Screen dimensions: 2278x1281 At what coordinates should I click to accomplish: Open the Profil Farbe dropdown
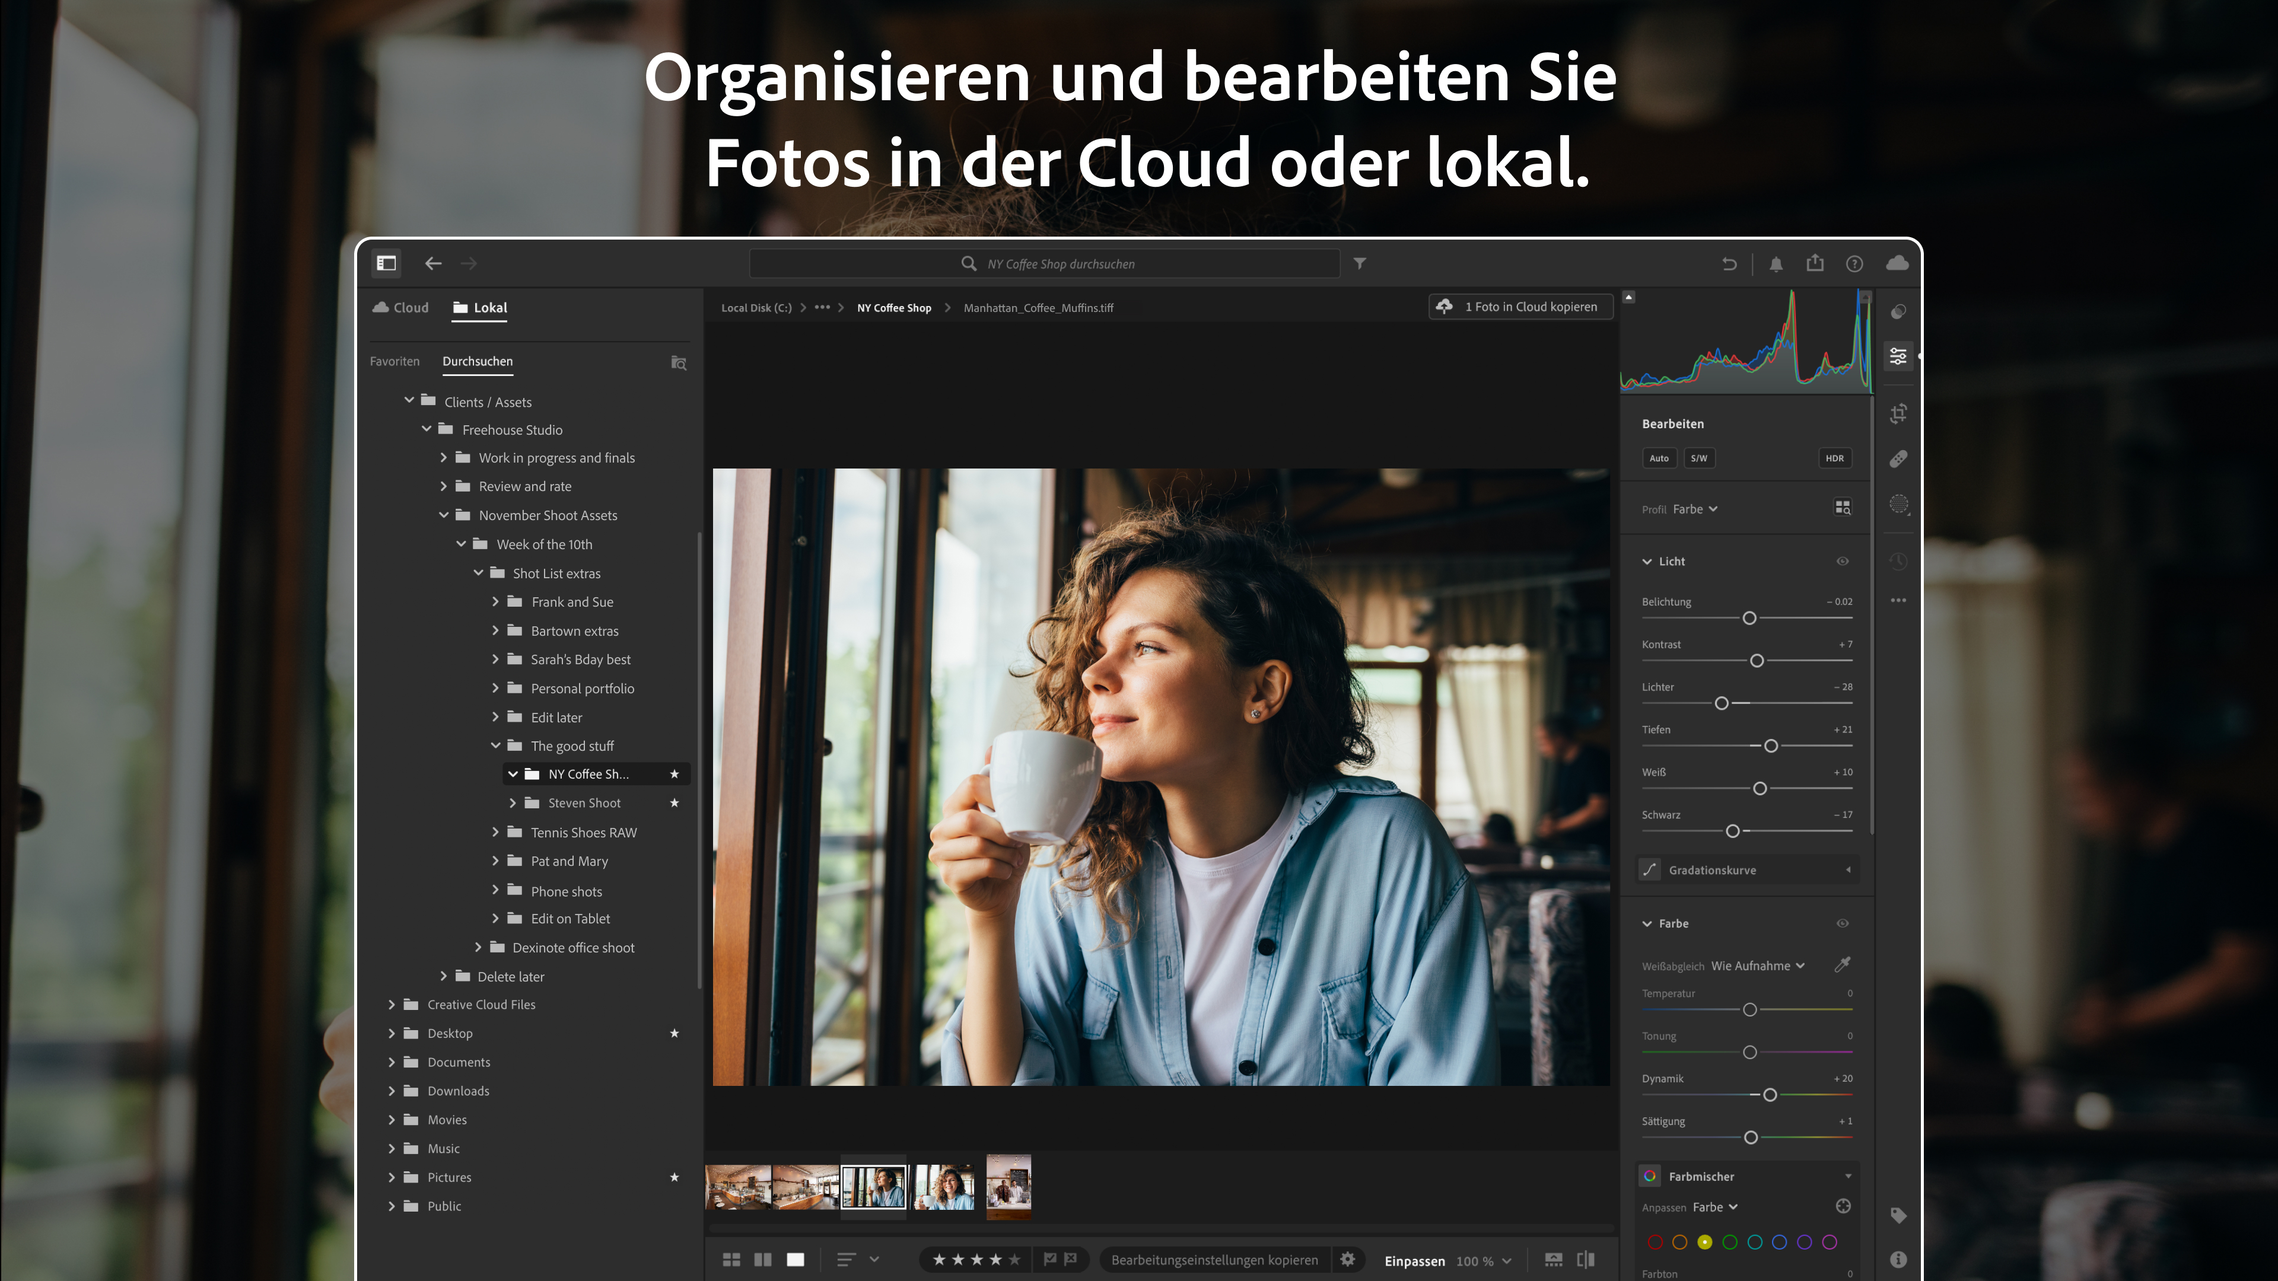pyautogui.click(x=1695, y=509)
